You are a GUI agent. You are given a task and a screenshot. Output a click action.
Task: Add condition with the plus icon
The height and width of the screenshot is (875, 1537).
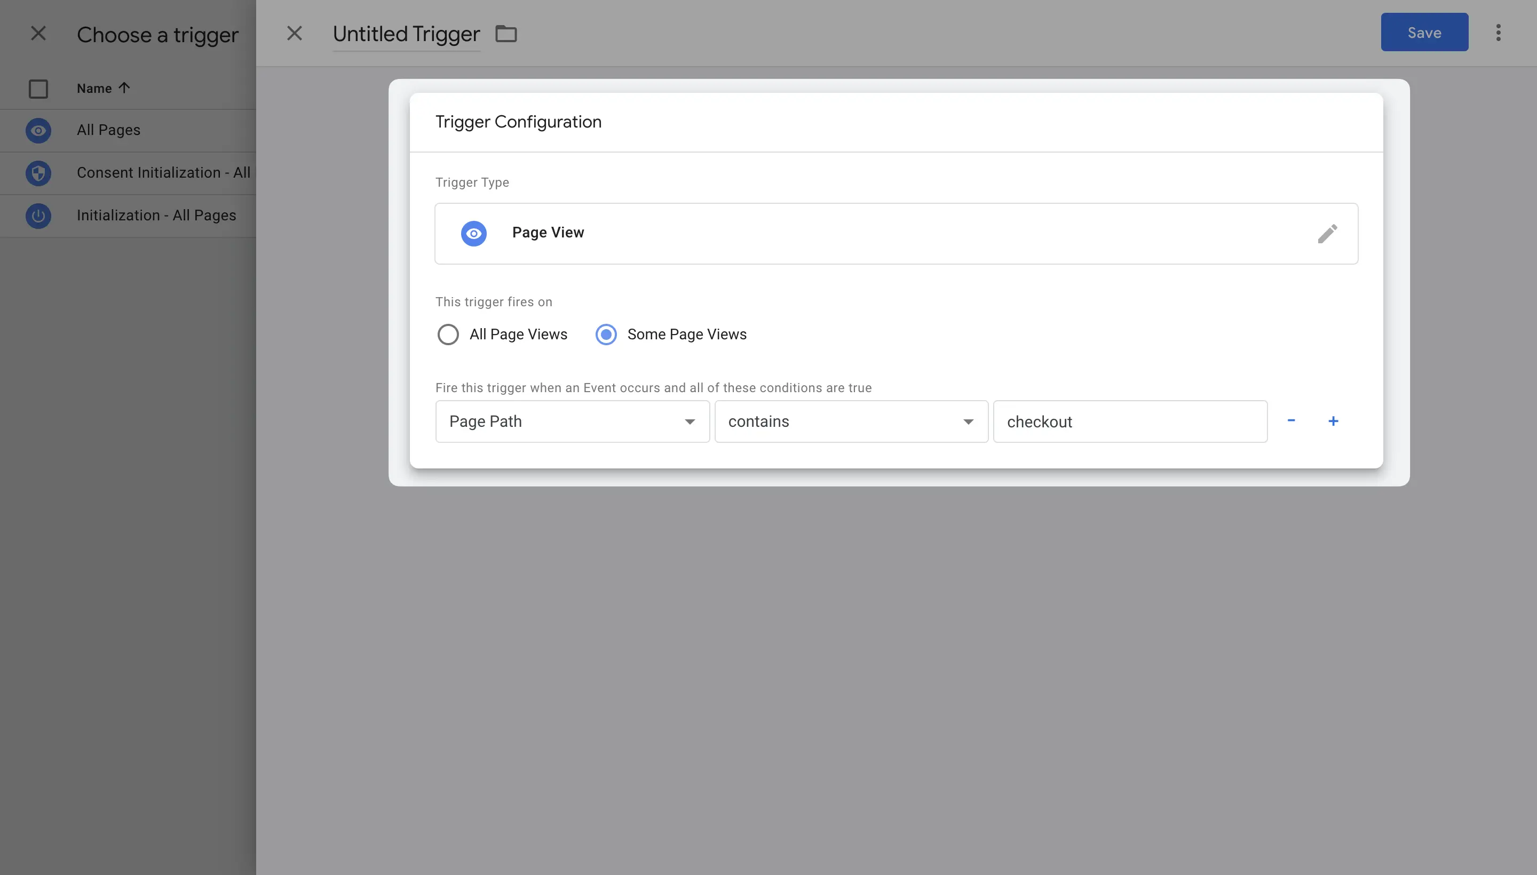pyautogui.click(x=1333, y=420)
